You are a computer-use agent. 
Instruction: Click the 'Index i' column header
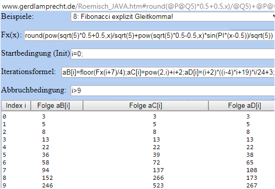pos(16,106)
